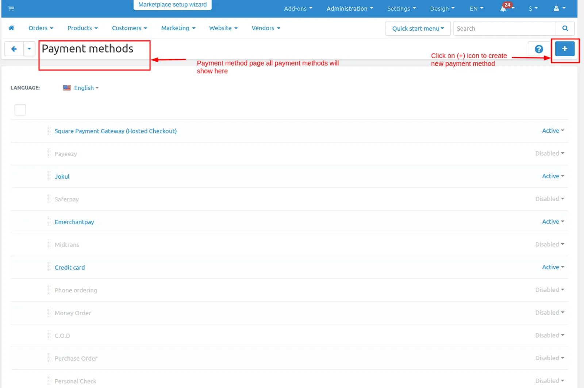This screenshot has height=388, width=584.
Task: Open the Phone ordering payment method
Action: point(76,290)
